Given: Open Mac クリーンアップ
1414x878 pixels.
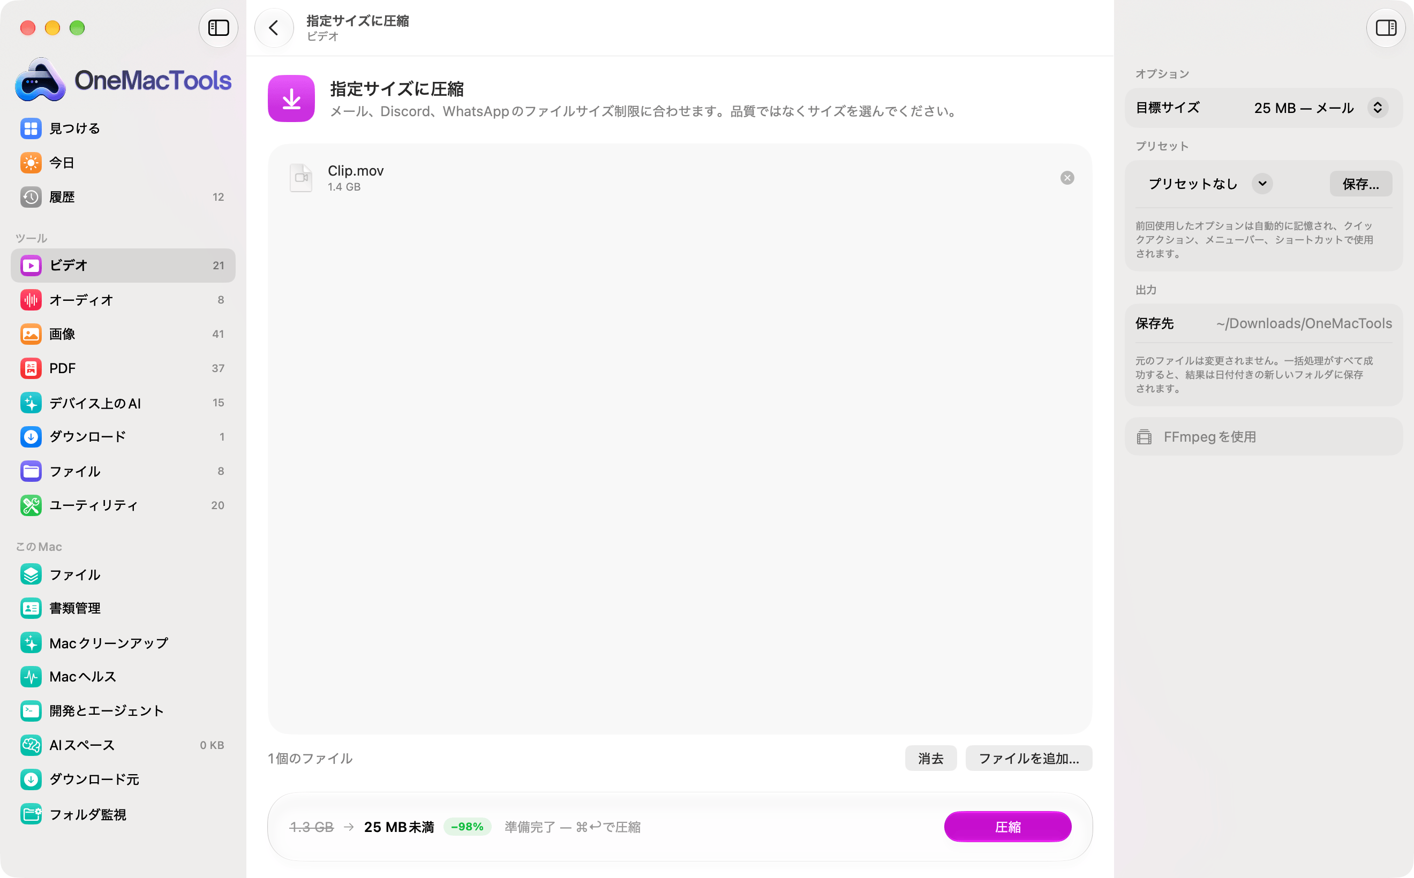Looking at the screenshot, I should pyautogui.click(x=123, y=643).
